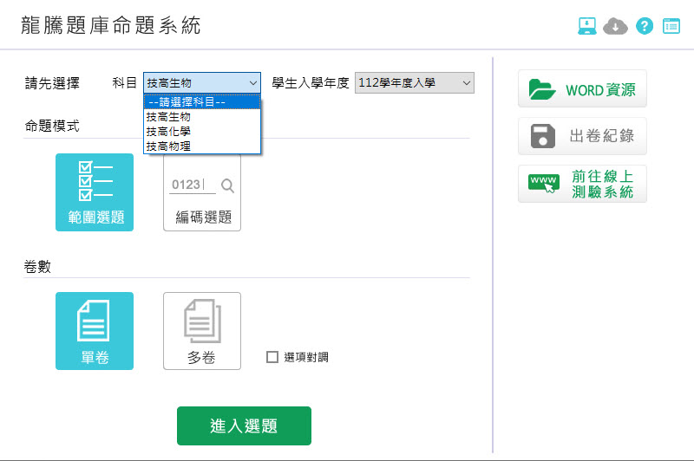This screenshot has width=694, height=461.
Task: Choose 單卷 single paper option
Action: click(x=95, y=331)
